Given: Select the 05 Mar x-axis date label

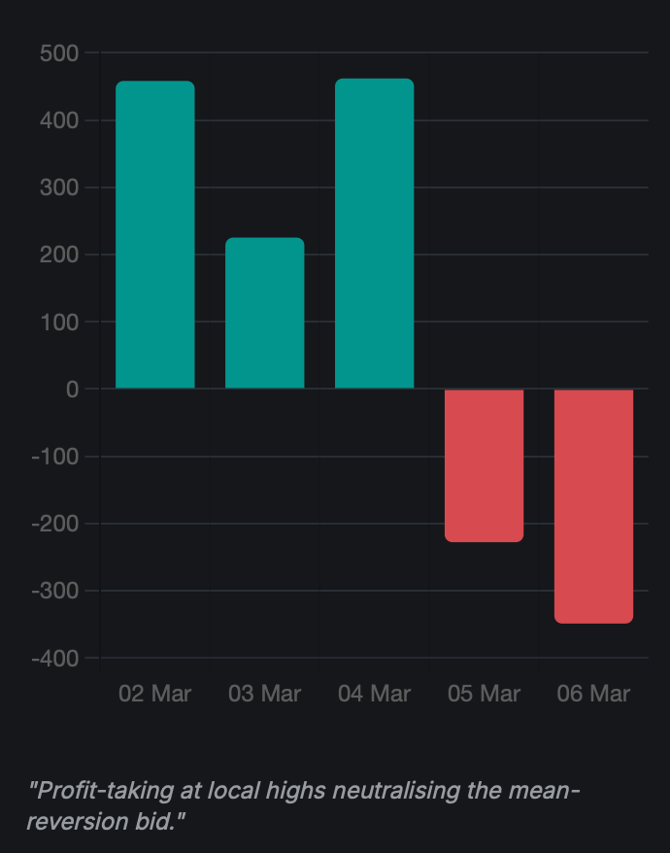Looking at the screenshot, I should 485,694.
